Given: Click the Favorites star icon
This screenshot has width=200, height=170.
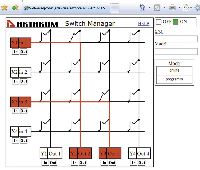Looking at the screenshot, I should point(4,8).
